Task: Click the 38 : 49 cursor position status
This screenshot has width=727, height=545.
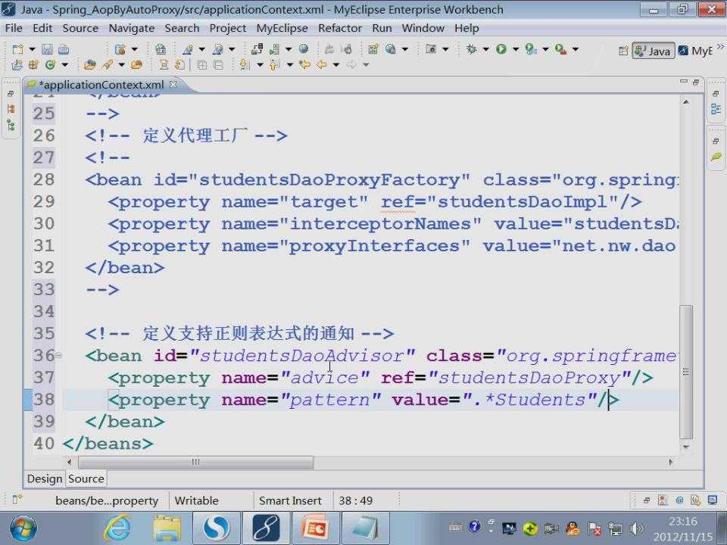Action: (356, 500)
